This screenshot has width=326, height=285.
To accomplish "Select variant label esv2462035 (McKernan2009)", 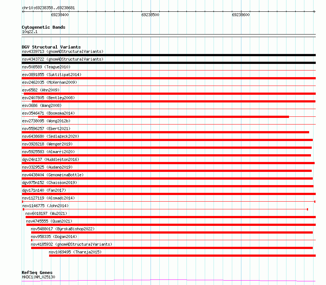I will tap(49, 82).
